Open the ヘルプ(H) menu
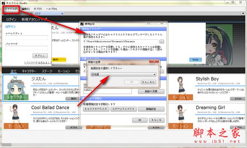The width and height of the screenshot is (247, 148). (51, 9)
